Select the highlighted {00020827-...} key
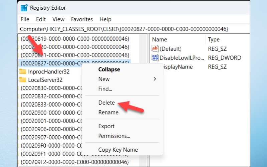This screenshot has width=267, height=167. pyautogui.click(x=74, y=63)
